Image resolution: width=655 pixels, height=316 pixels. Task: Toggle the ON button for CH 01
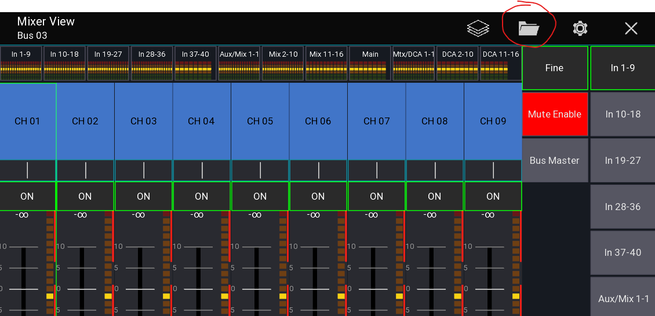click(x=28, y=196)
